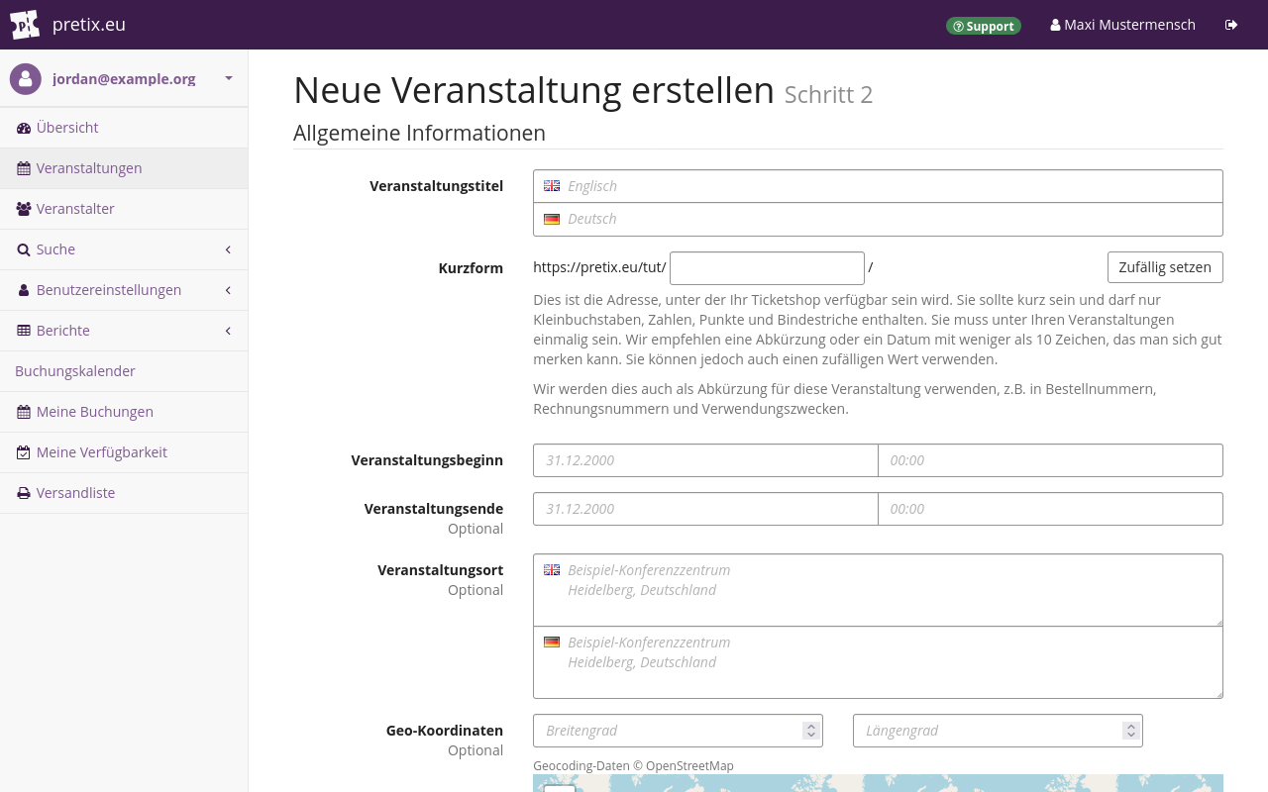Open Maxi Mustermensch user profile
The width and height of the screenshot is (1268, 792).
(1122, 25)
